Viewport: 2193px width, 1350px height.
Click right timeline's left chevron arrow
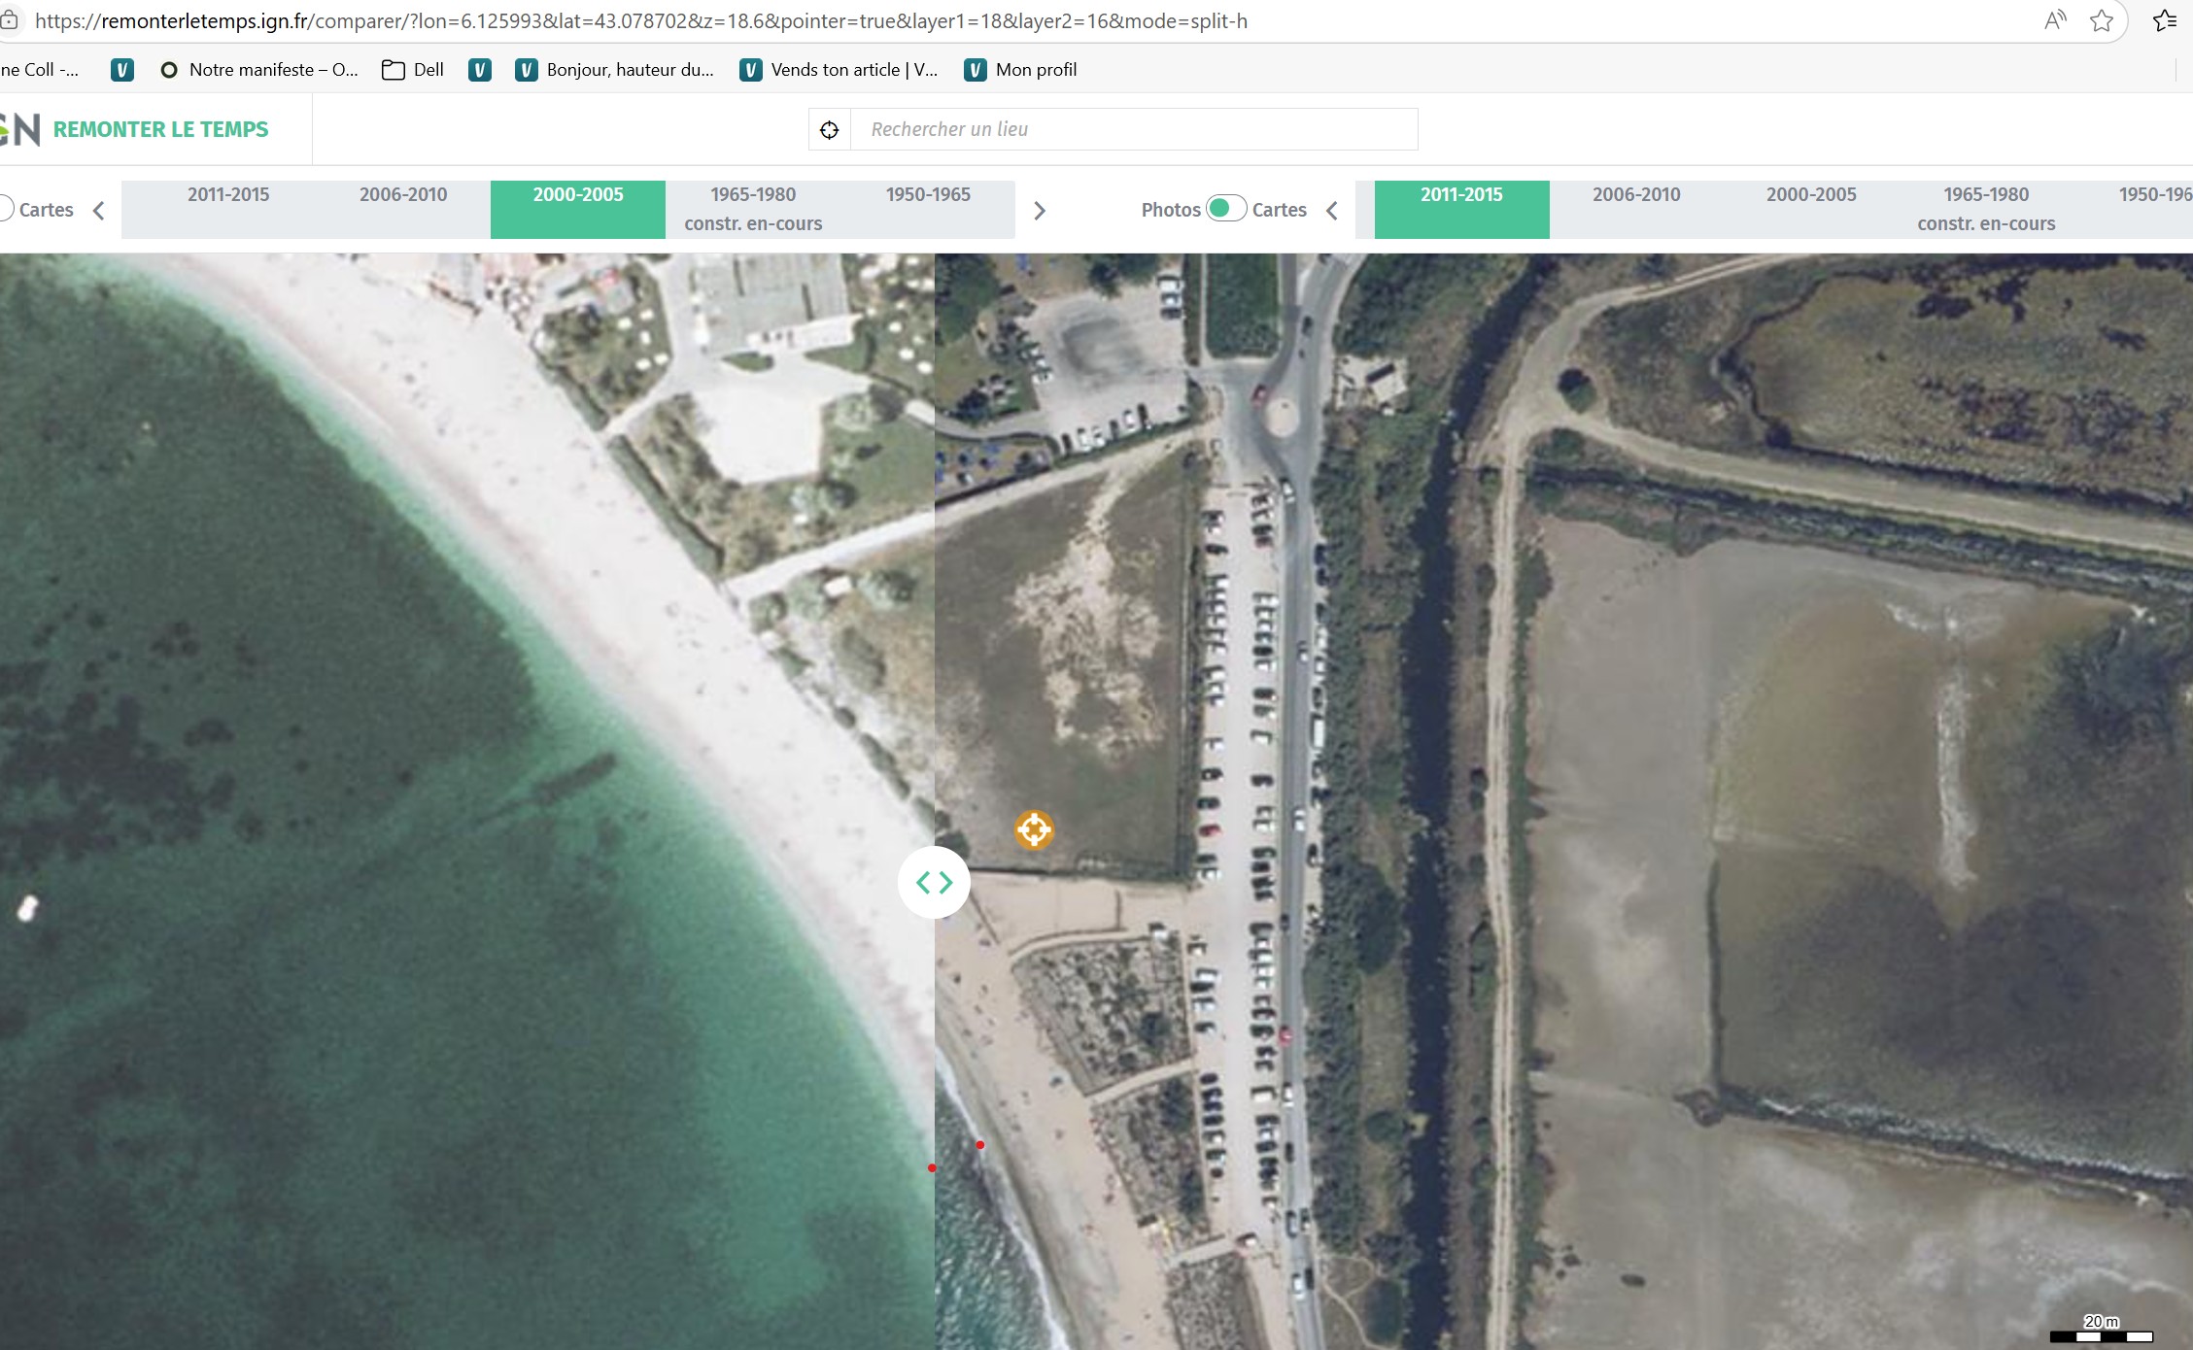pyautogui.click(x=1332, y=210)
